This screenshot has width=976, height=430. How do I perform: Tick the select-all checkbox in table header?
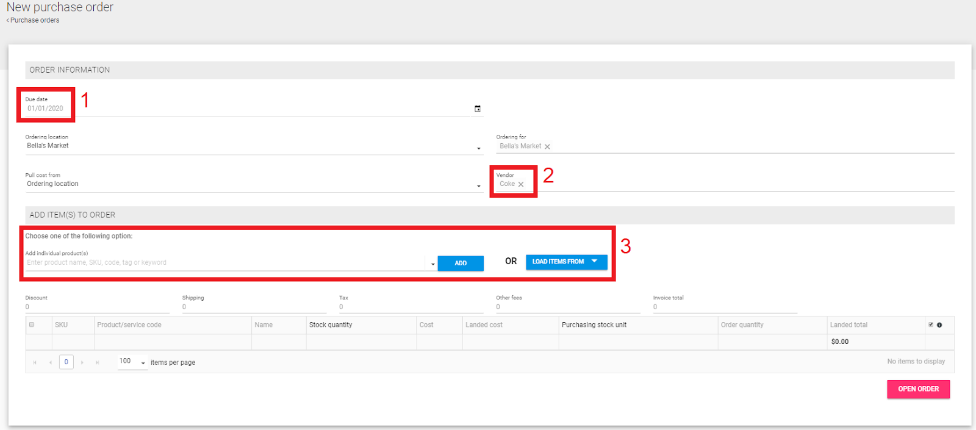tap(32, 324)
